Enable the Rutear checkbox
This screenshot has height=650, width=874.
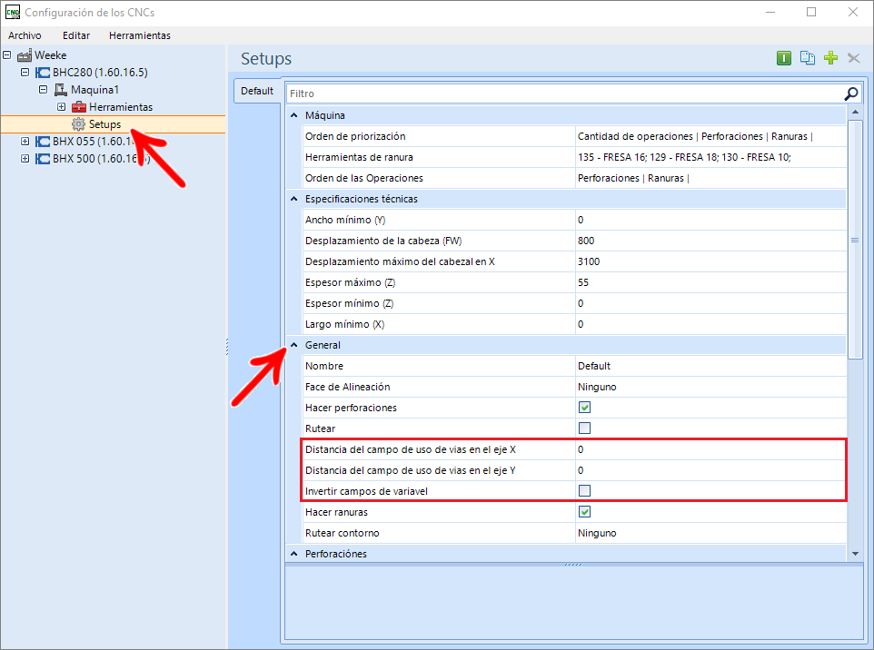tap(584, 428)
